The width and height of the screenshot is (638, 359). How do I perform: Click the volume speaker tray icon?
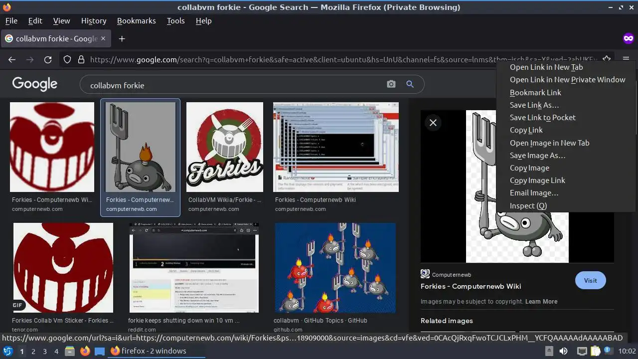coord(563,351)
